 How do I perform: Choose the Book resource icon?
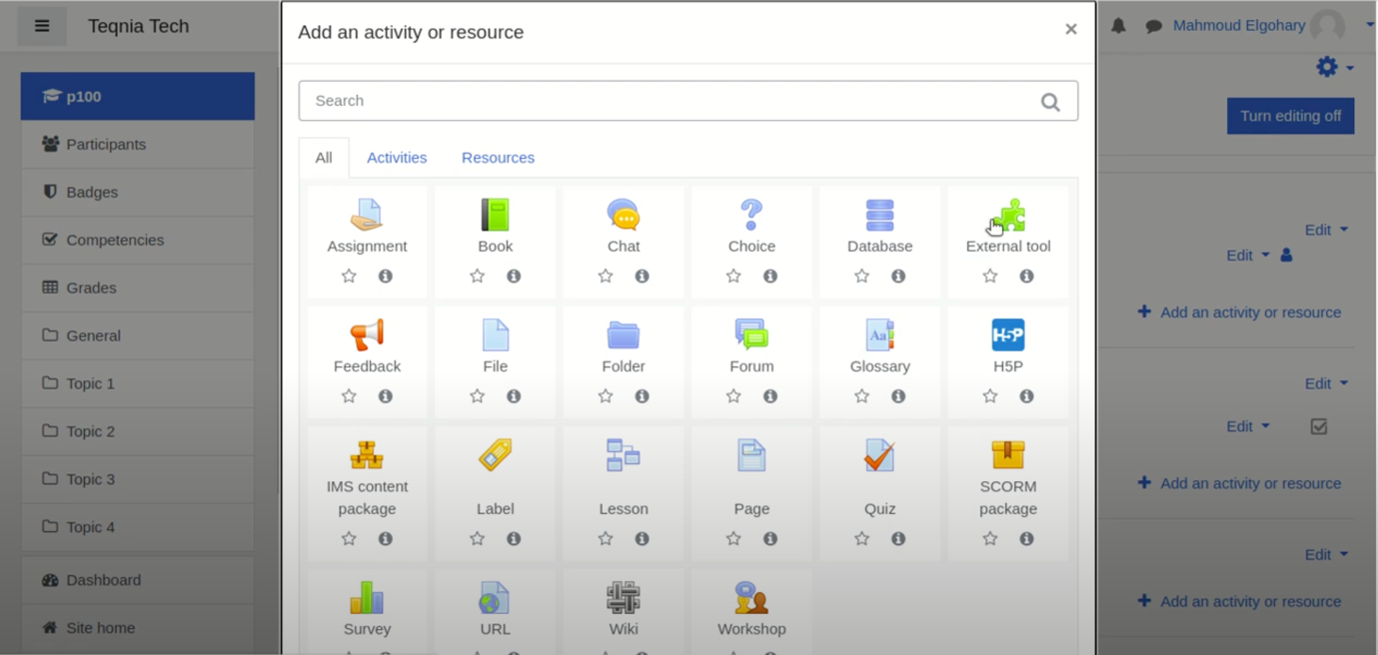point(495,215)
